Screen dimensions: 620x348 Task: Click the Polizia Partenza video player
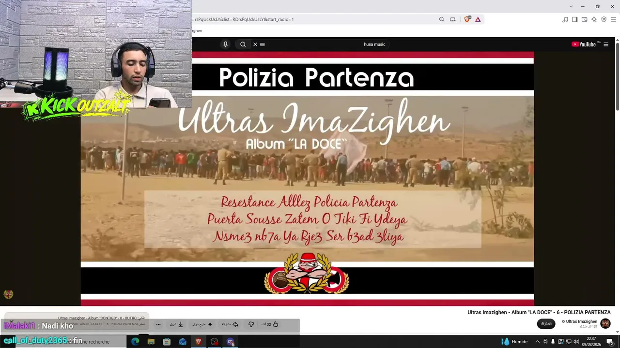point(307,179)
